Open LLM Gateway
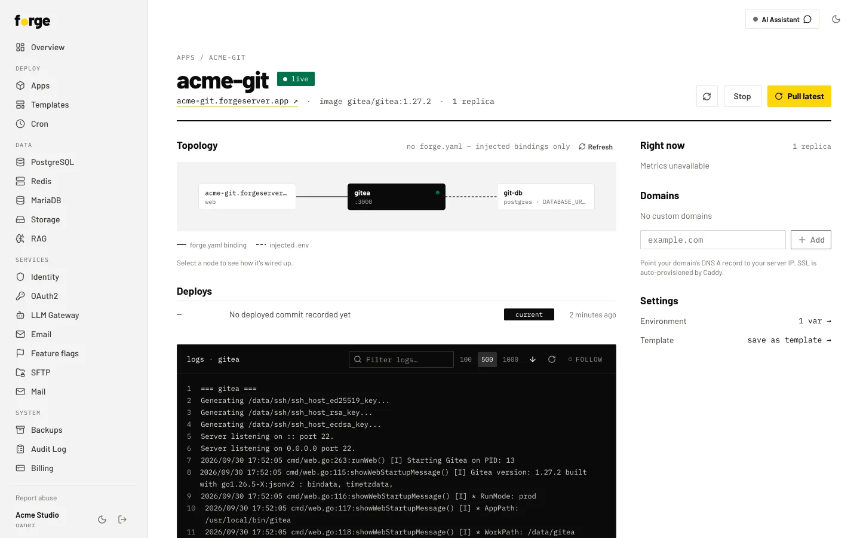The image size is (860, 538). [x=74, y=315]
